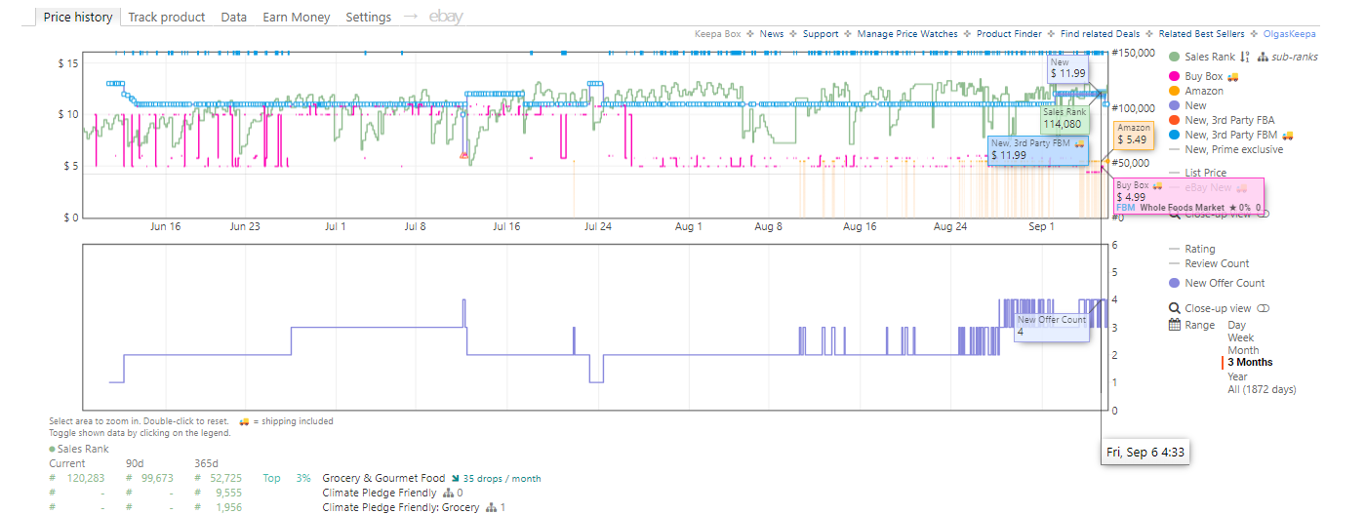This screenshot has width=1366, height=514.
Task: Open the Price history tab
Action: click(x=78, y=17)
